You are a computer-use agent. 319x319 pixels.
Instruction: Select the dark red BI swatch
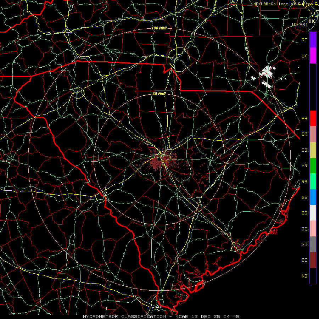[313, 260]
